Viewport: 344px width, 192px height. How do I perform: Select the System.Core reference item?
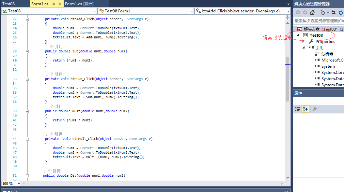[x=333, y=72]
